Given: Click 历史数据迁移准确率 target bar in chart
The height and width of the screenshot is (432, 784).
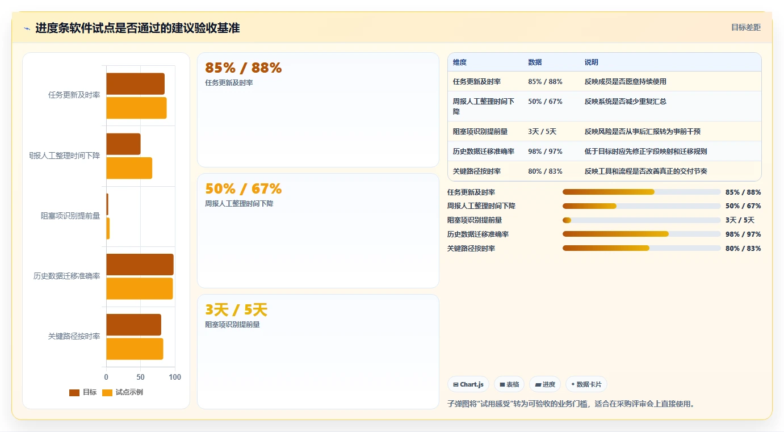Looking at the screenshot, I should [140, 265].
